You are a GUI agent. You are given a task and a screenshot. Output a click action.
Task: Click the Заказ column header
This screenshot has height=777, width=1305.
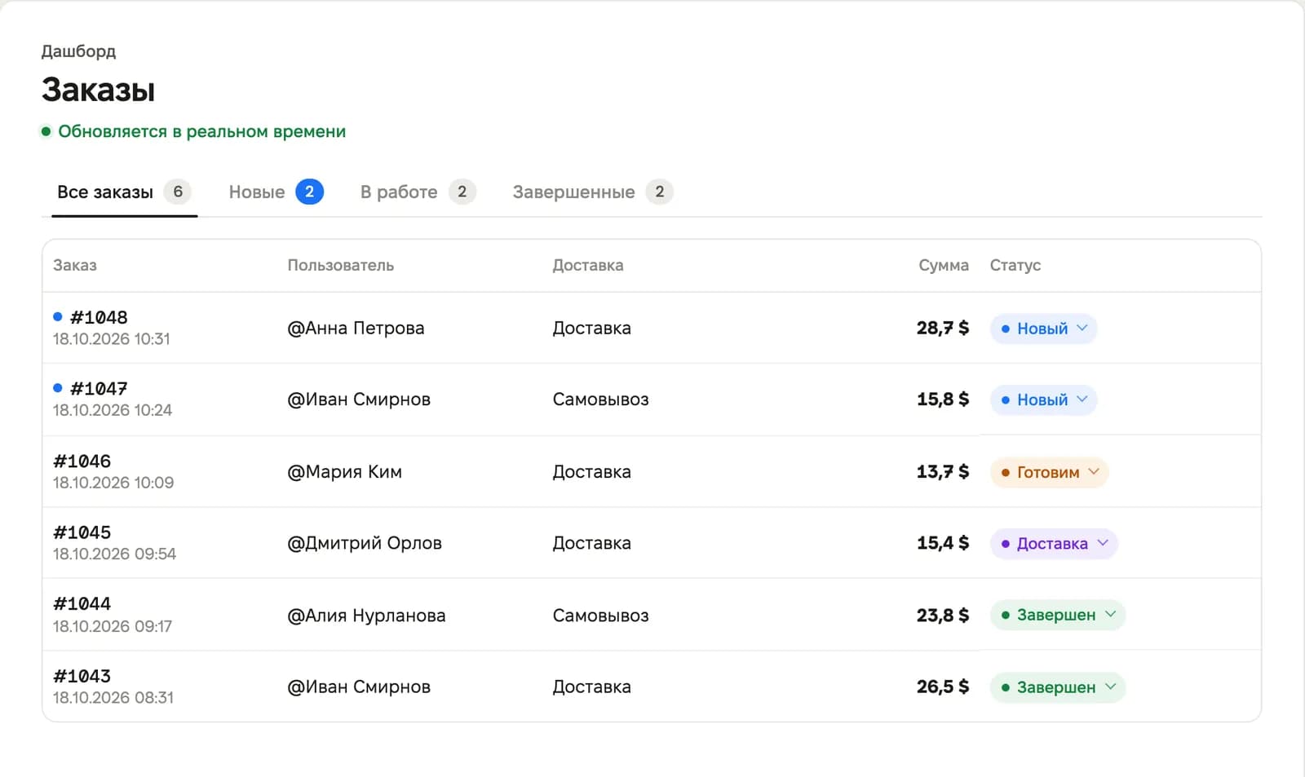75,265
